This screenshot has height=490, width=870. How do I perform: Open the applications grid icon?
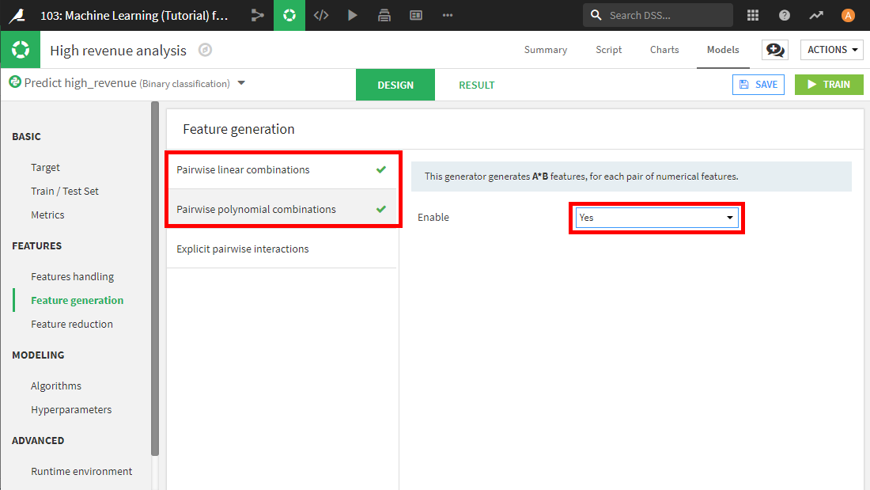[753, 16]
